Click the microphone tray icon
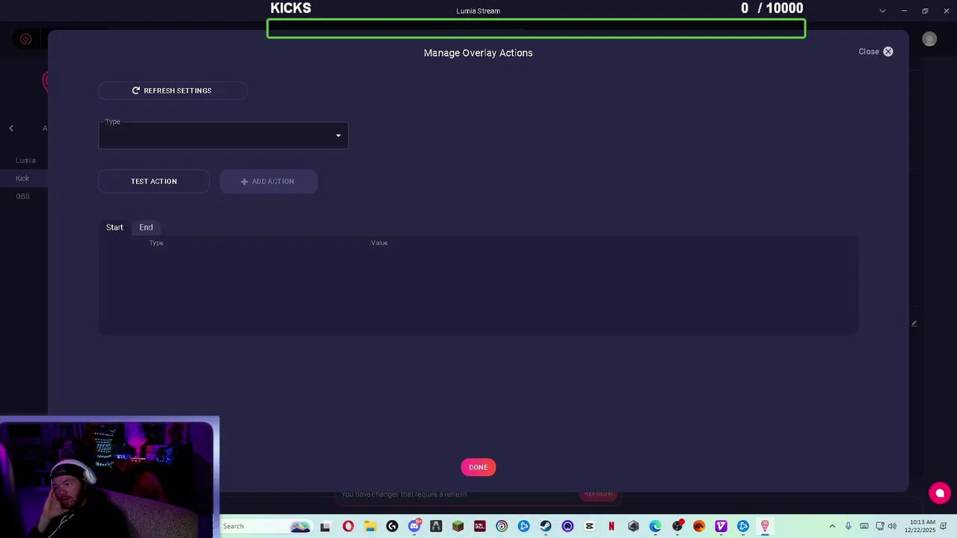The image size is (957, 538). 848,526
